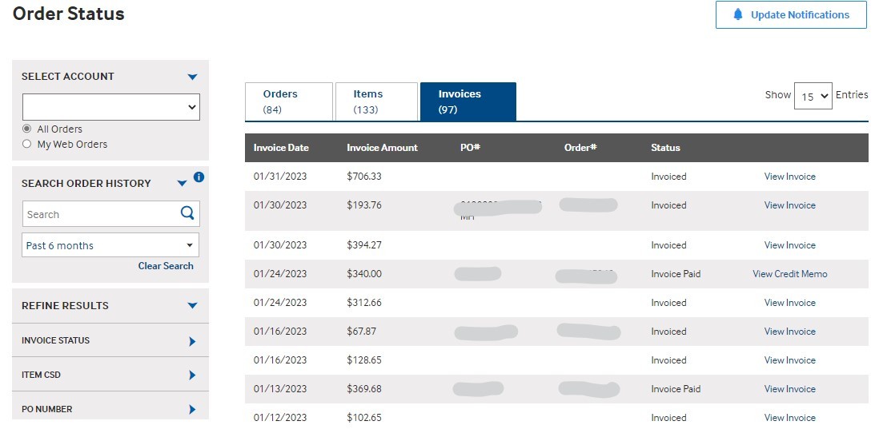Switch to the Items tab
883x433 pixels.
coord(376,101)
